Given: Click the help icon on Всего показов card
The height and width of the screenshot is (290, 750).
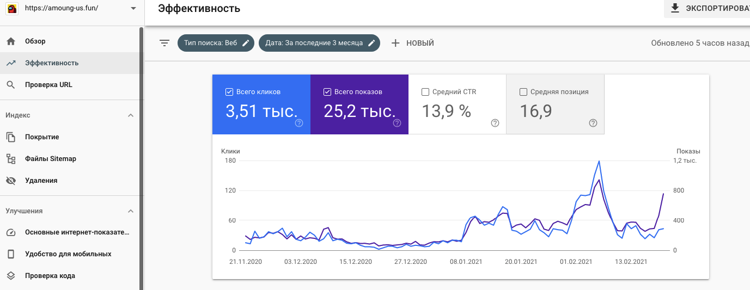Looking at the screenshot, I should [x=397, y=123].
